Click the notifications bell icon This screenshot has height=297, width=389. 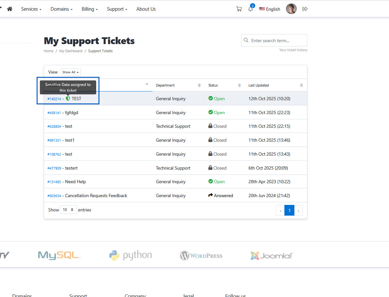pyautogui.click(x=250, y=9)
